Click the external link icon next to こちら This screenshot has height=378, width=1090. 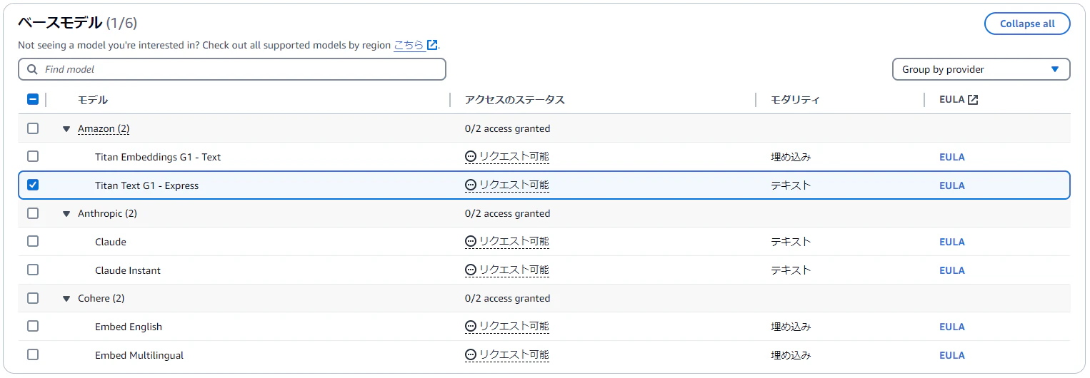coord(432,45)
